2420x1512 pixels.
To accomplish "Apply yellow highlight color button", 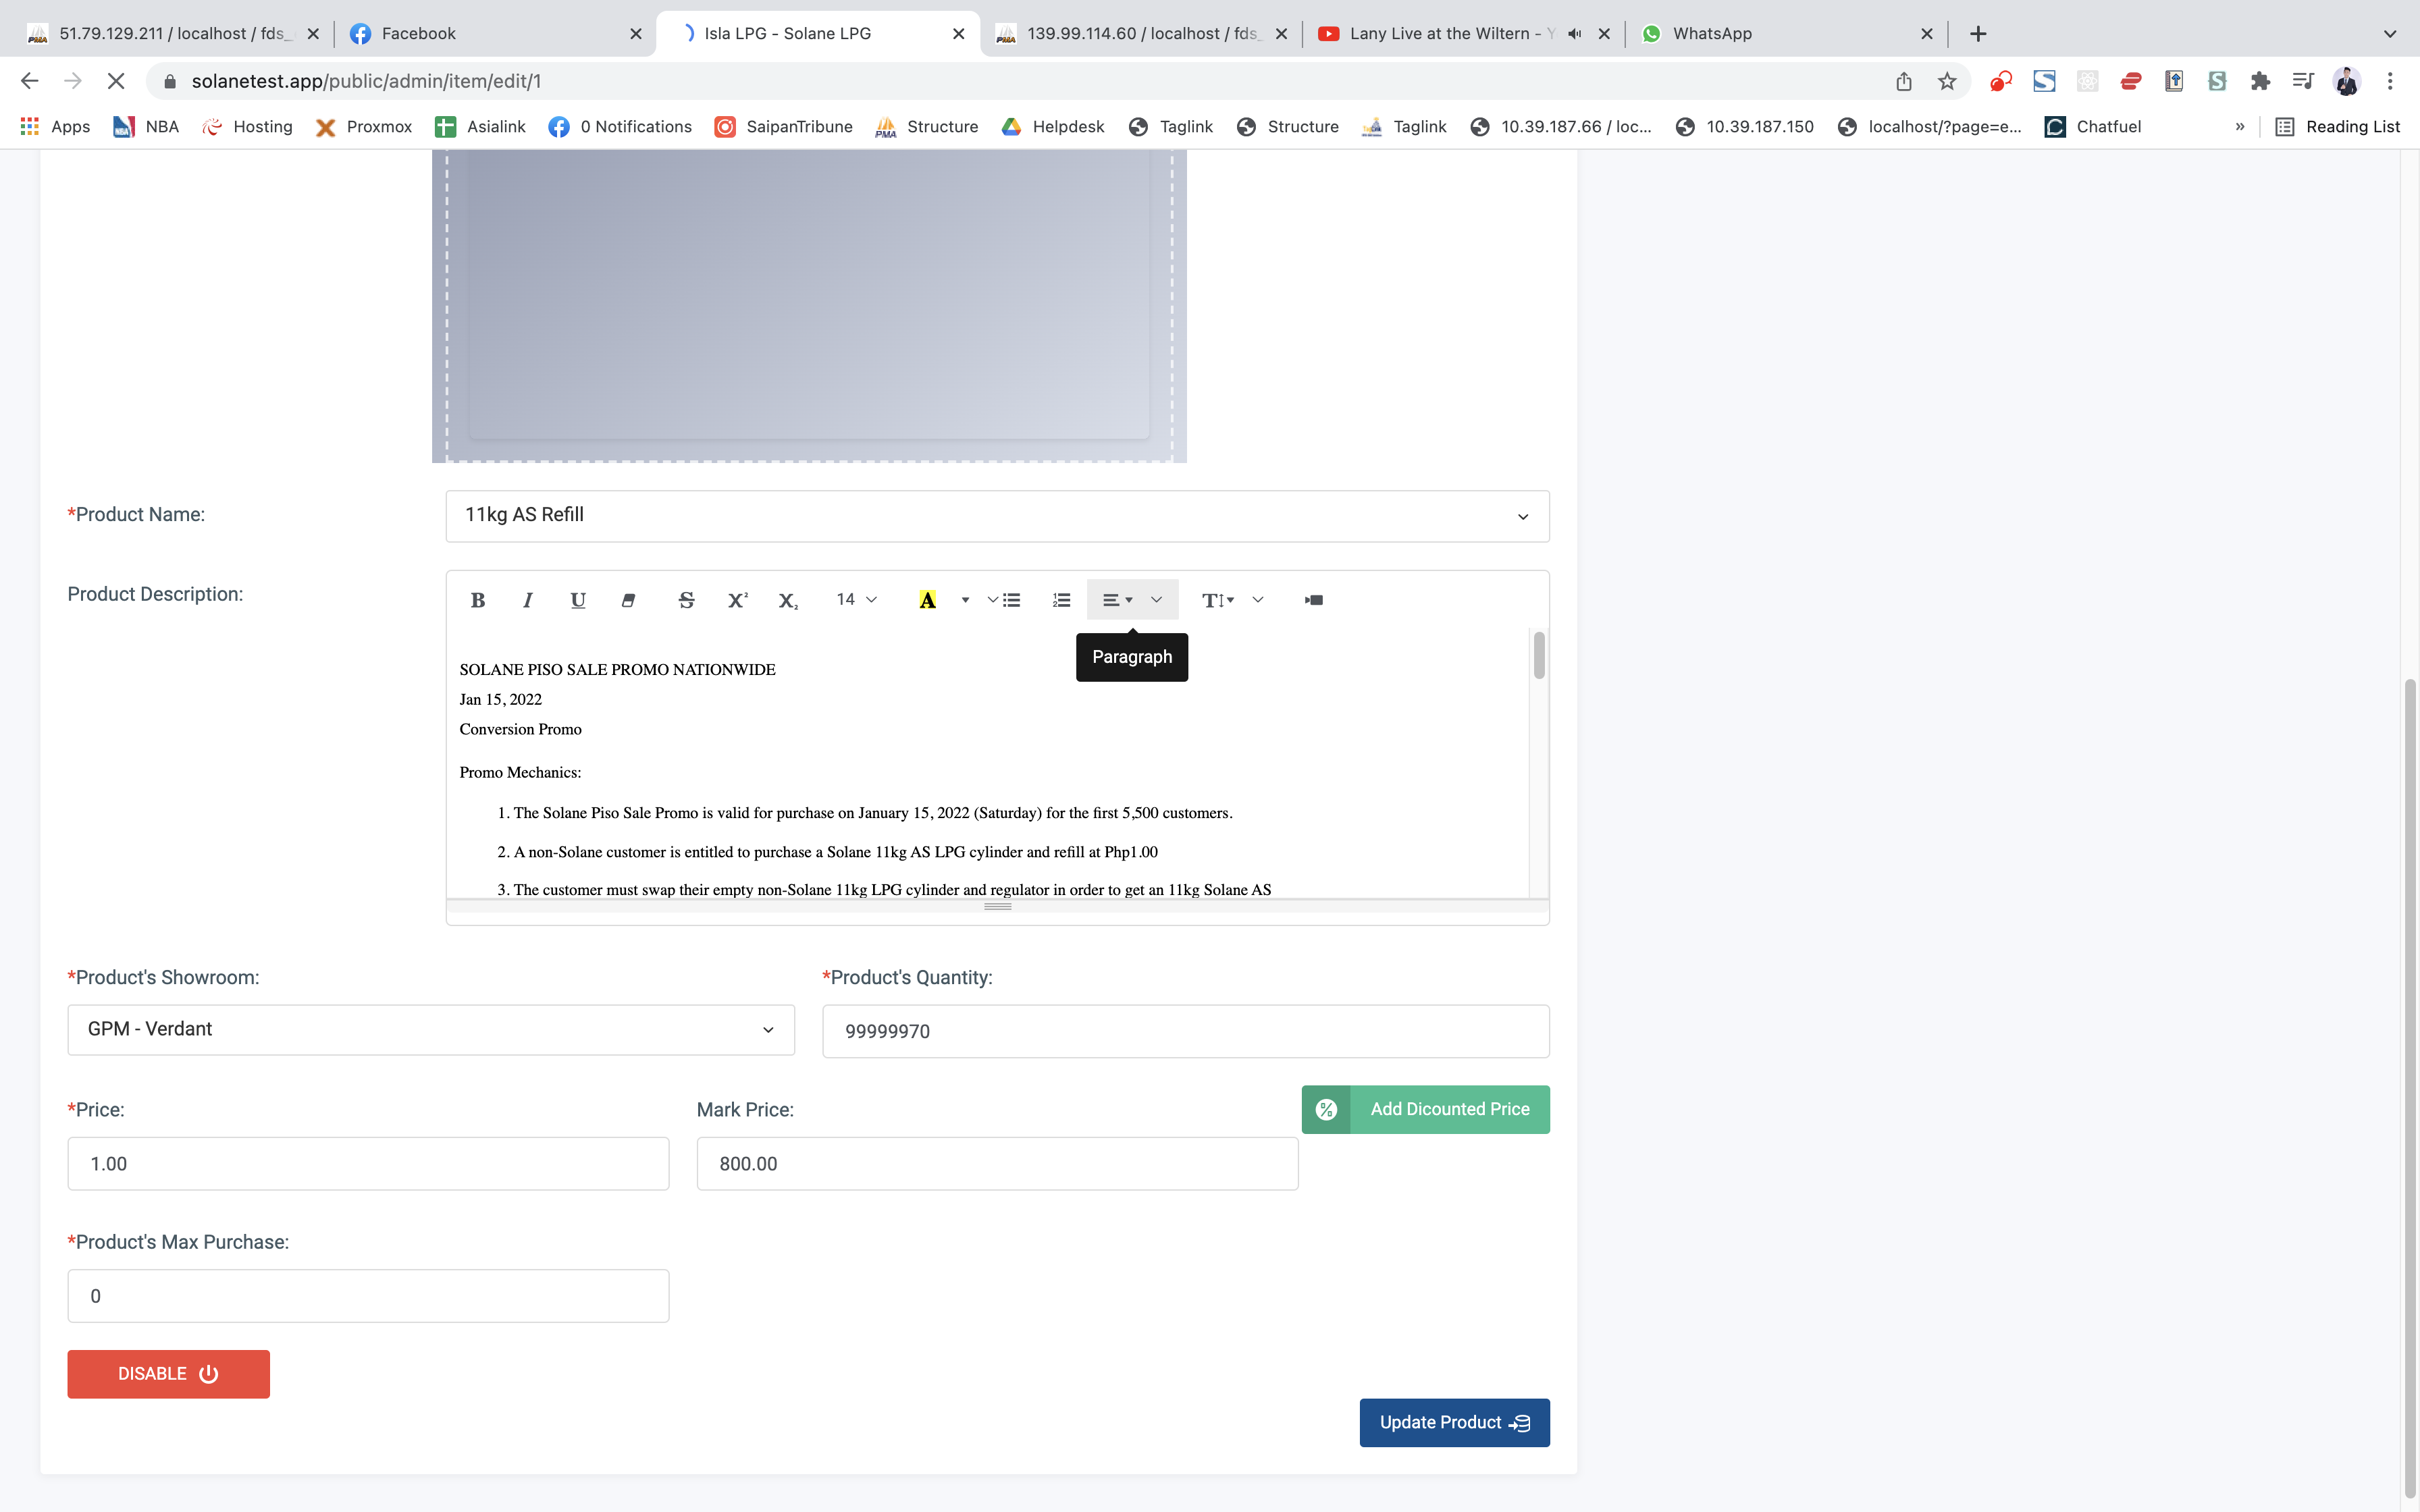I will [927, 600].
